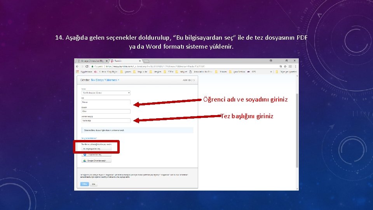Click the page vertical scrollbar
Screen dimensions: 373x210
pos(297,131)
